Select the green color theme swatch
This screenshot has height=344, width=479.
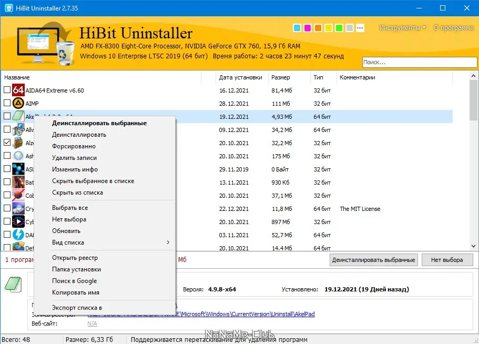(339, 28)
